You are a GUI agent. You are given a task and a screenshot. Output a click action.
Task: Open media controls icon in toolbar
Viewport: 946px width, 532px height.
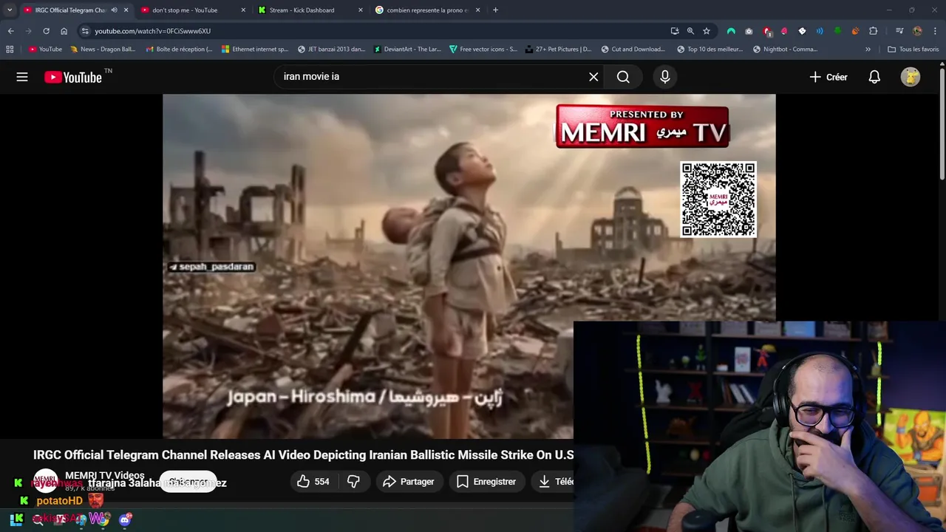coord(899,31)
